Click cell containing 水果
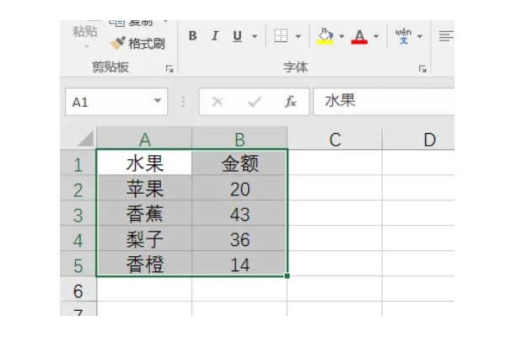The image size is (506, 337). pyautogui.click(x=144, y=163)
